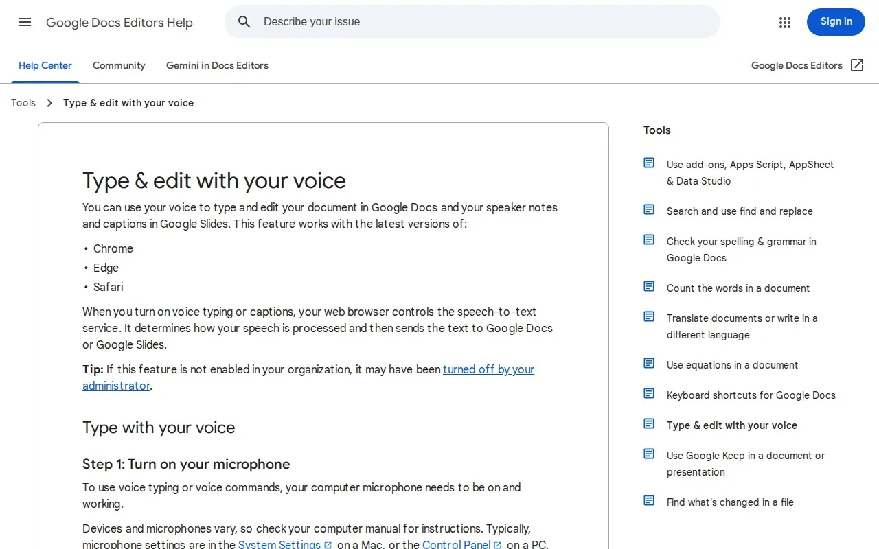
Task: Click the Sign in button
Action: point(836,22)
